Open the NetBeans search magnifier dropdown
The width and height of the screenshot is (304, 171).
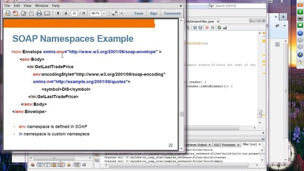pos(211,6)
